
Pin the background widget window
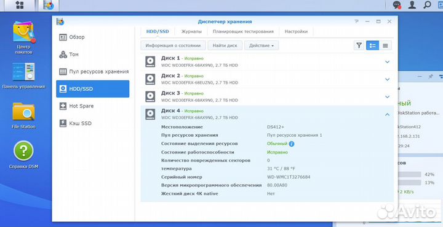(x=430, y=76)
